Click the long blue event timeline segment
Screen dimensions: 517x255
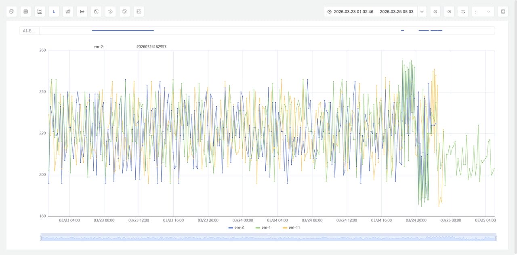click(x=123, y=31)
